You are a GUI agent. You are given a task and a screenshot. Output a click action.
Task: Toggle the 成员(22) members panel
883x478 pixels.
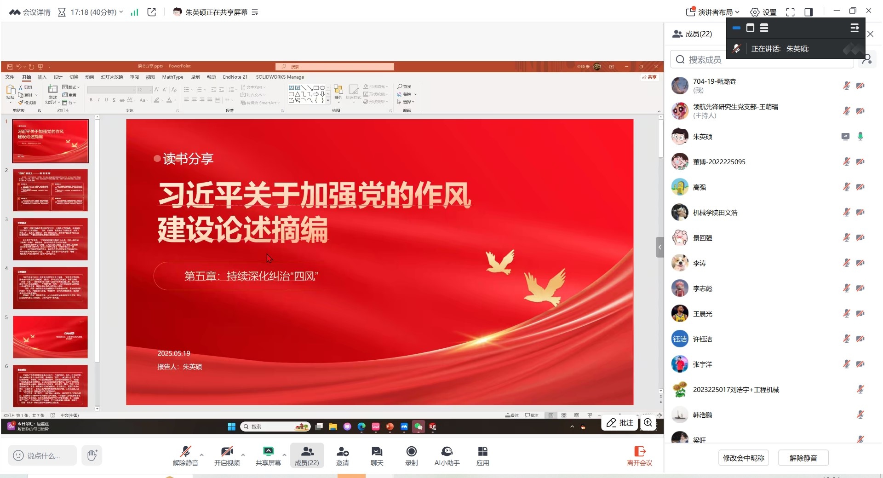[307, 455]
